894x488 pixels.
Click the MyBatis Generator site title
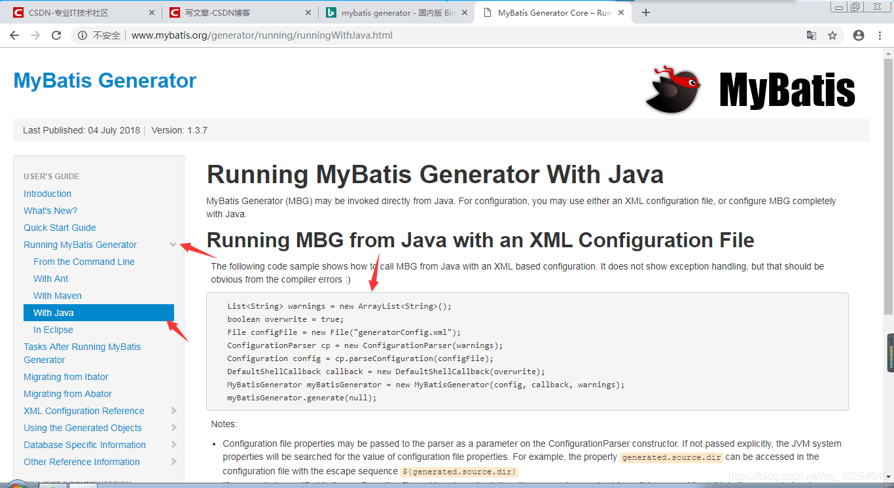[x=105, y=80]
